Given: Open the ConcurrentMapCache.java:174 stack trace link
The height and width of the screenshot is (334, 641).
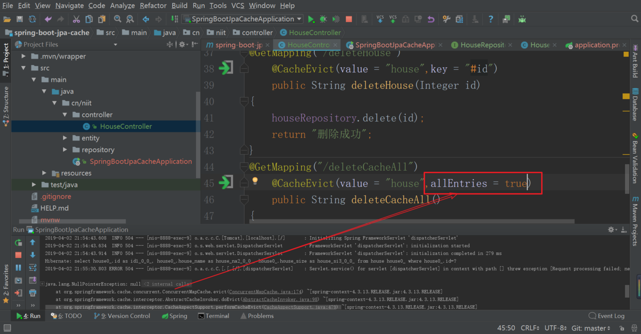Looking at the screenshot, I should coord(266,292).
